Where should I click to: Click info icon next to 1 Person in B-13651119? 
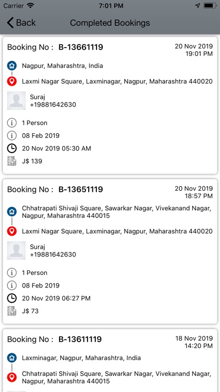pyautogui.click(x=11, y=273)
